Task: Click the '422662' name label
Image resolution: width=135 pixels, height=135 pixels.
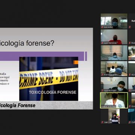Action: click(x=105, y=59)
